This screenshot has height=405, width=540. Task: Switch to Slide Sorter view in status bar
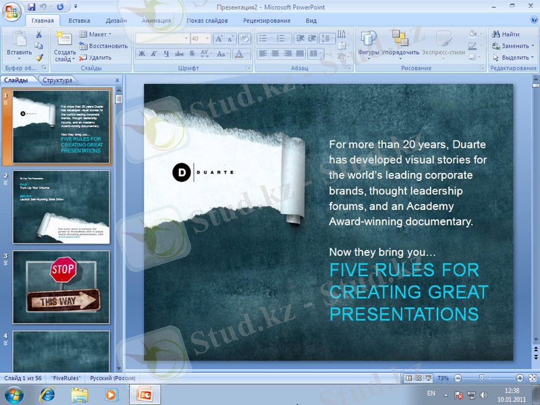click(x=418, y=377)
